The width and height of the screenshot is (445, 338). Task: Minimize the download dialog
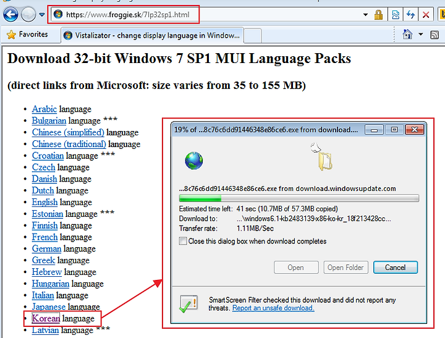click(x=374, y=130)
